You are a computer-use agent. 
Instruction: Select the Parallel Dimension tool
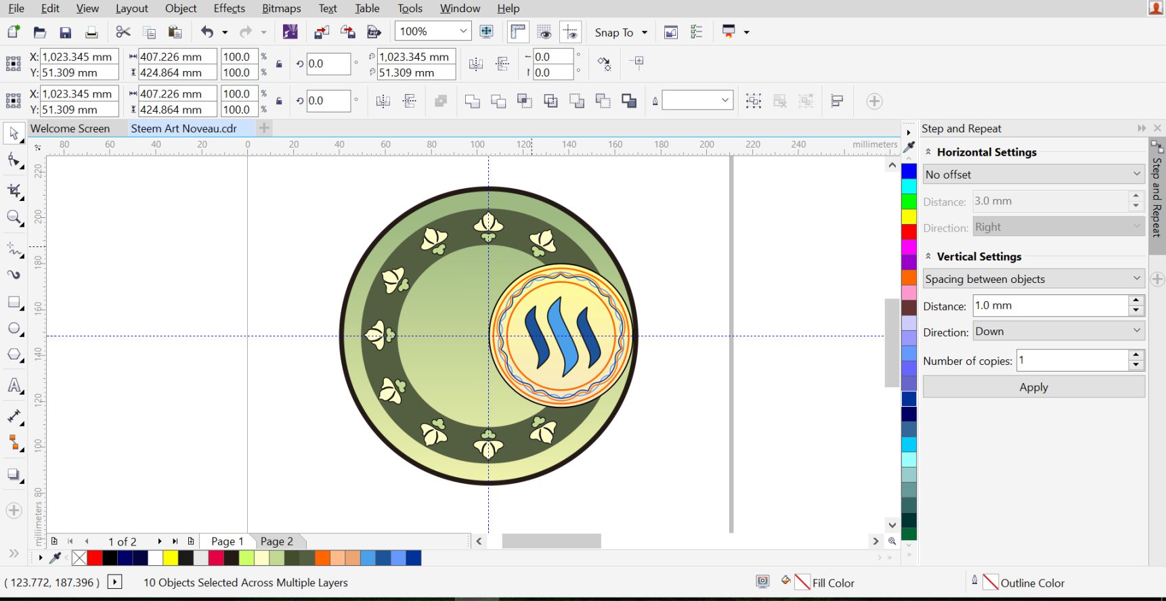[14, 416]
